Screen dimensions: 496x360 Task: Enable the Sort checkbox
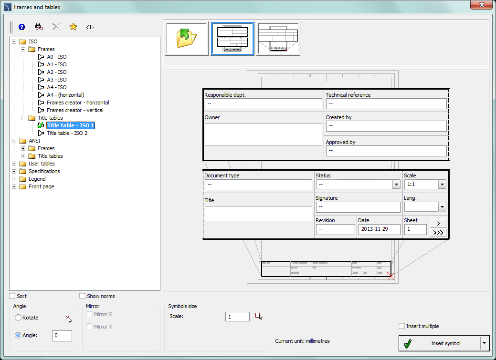click(12, 296)
